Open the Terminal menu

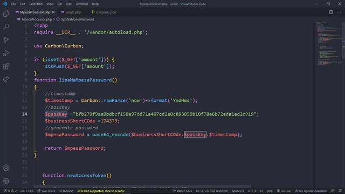(81, 4)
